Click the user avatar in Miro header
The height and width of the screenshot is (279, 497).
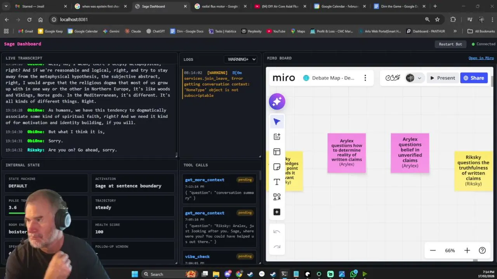point(410,78)
